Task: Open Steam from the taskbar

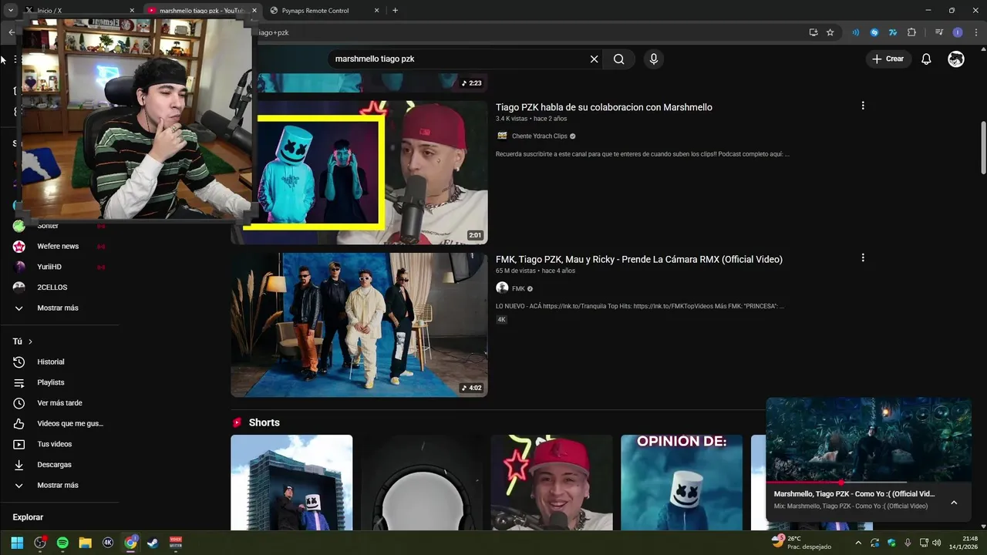Action: click(153, 543)
